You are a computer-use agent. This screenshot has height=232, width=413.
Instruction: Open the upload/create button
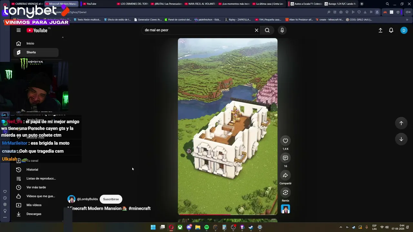click(380, 30)
